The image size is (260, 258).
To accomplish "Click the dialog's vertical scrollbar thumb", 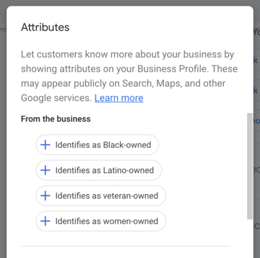I will pyautogui.click(x=250, y=166).
